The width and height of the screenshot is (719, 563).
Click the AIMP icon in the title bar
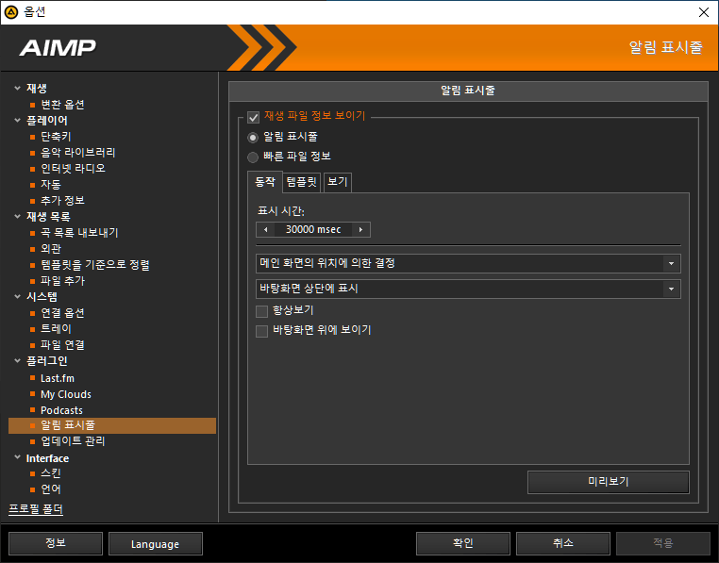11,12
